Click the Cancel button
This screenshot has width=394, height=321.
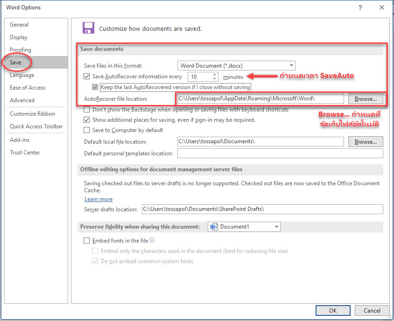point(372,311)
